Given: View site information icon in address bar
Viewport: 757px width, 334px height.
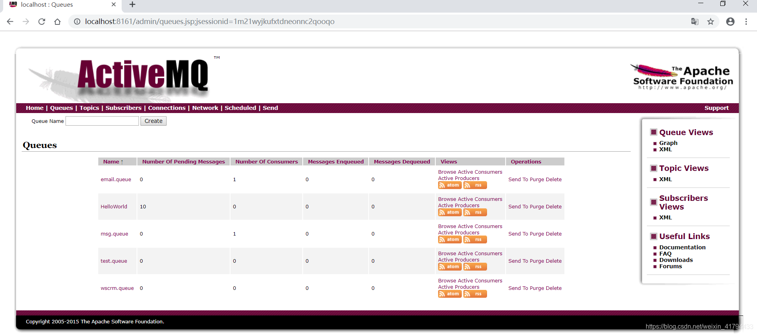Looking at the screenshot, I should coord(77,22).
